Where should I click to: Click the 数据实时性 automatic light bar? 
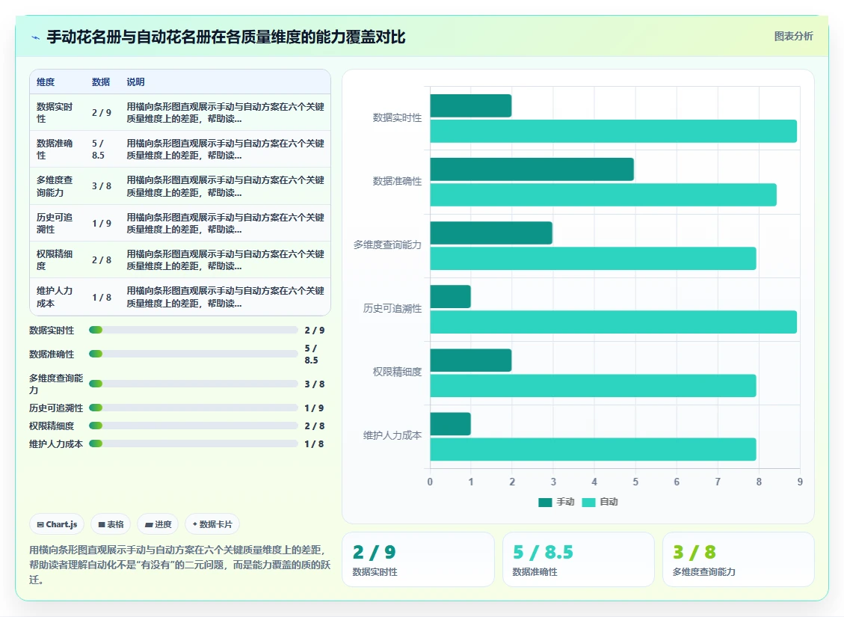pos(614,132)
